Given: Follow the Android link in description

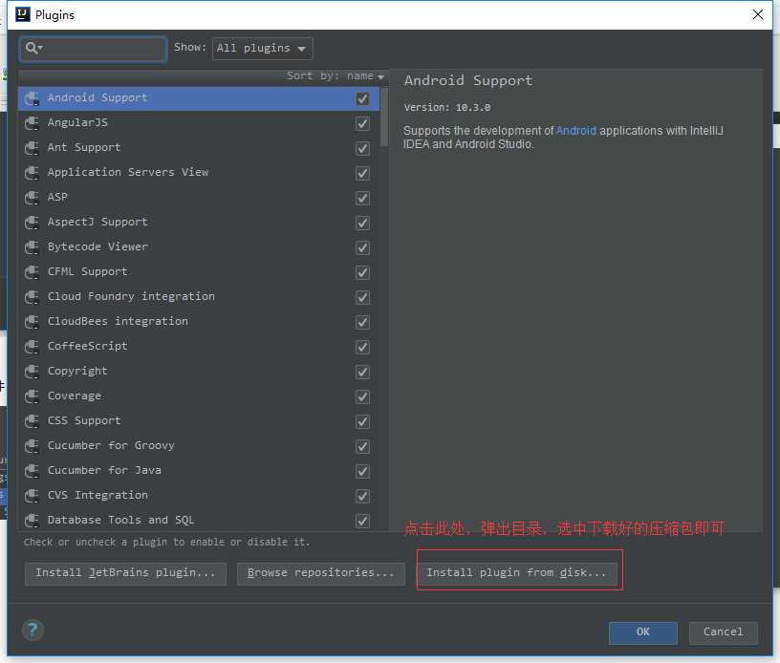Looking at the screenshot, I should pyautogui.click(x=575, y=131).
